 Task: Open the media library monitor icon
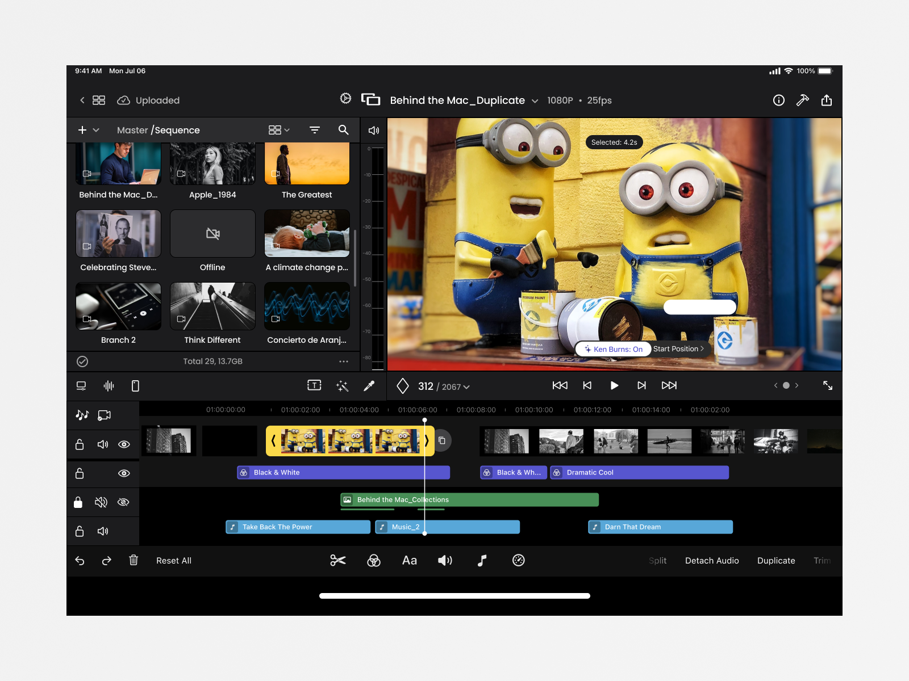(81, 386)
